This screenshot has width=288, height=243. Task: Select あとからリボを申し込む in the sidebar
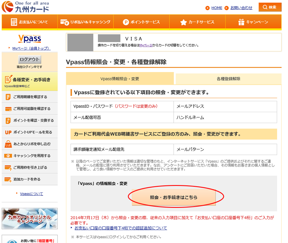pyautogui.click(x=30, y=144)
